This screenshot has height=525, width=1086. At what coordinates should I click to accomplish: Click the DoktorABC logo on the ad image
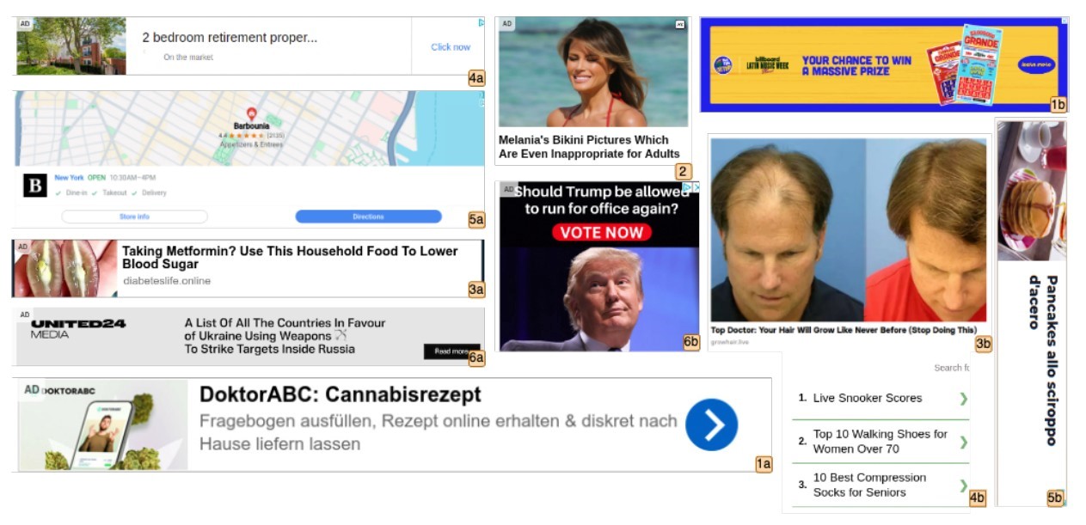tap(69, 390)
